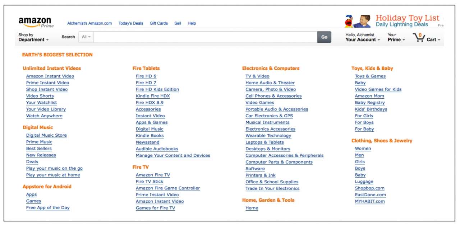Viewport: 460px width, 225px height.
Task: Open Computer Accessories & Peripherals
Action: [x=284, y=156]
